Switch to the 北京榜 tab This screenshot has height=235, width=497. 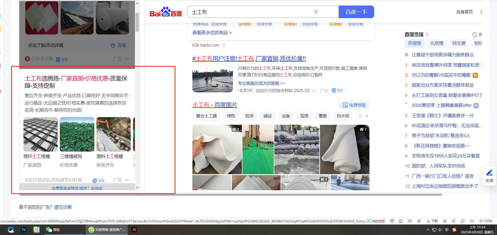tap(437, 43)
